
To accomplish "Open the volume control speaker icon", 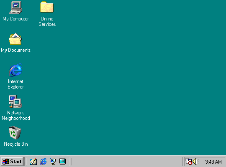I will point(195,162).
